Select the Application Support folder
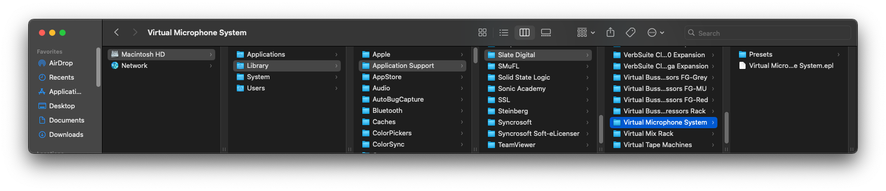 click(x=413, y=65)
